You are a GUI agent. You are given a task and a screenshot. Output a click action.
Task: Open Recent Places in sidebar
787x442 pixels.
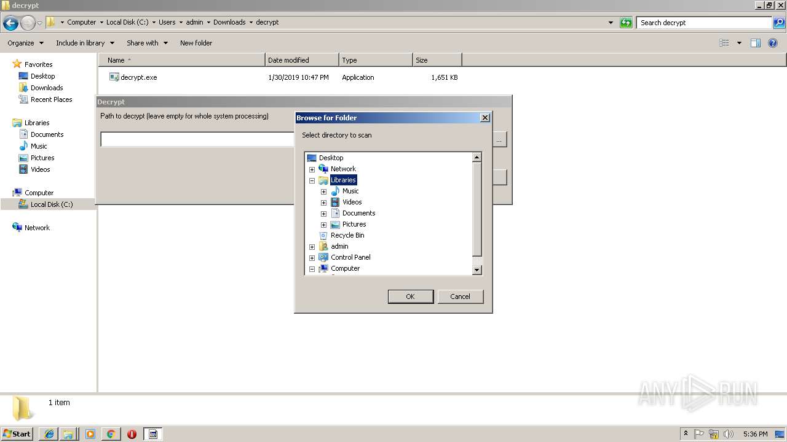tap(51, 99)
